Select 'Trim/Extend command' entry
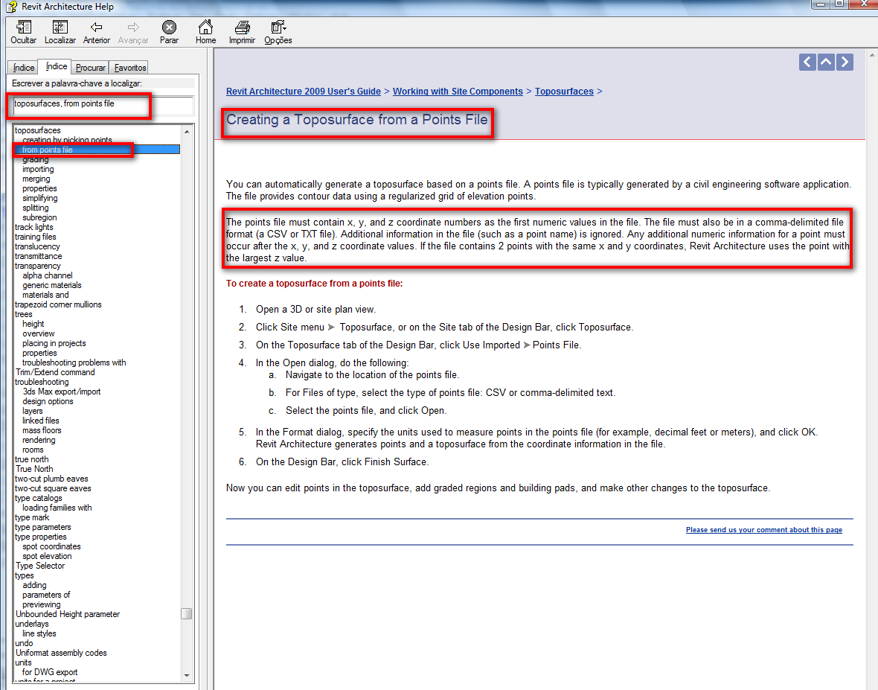This screenshot has height=690, width=878. pyautogui.click(x=55, y=372)
